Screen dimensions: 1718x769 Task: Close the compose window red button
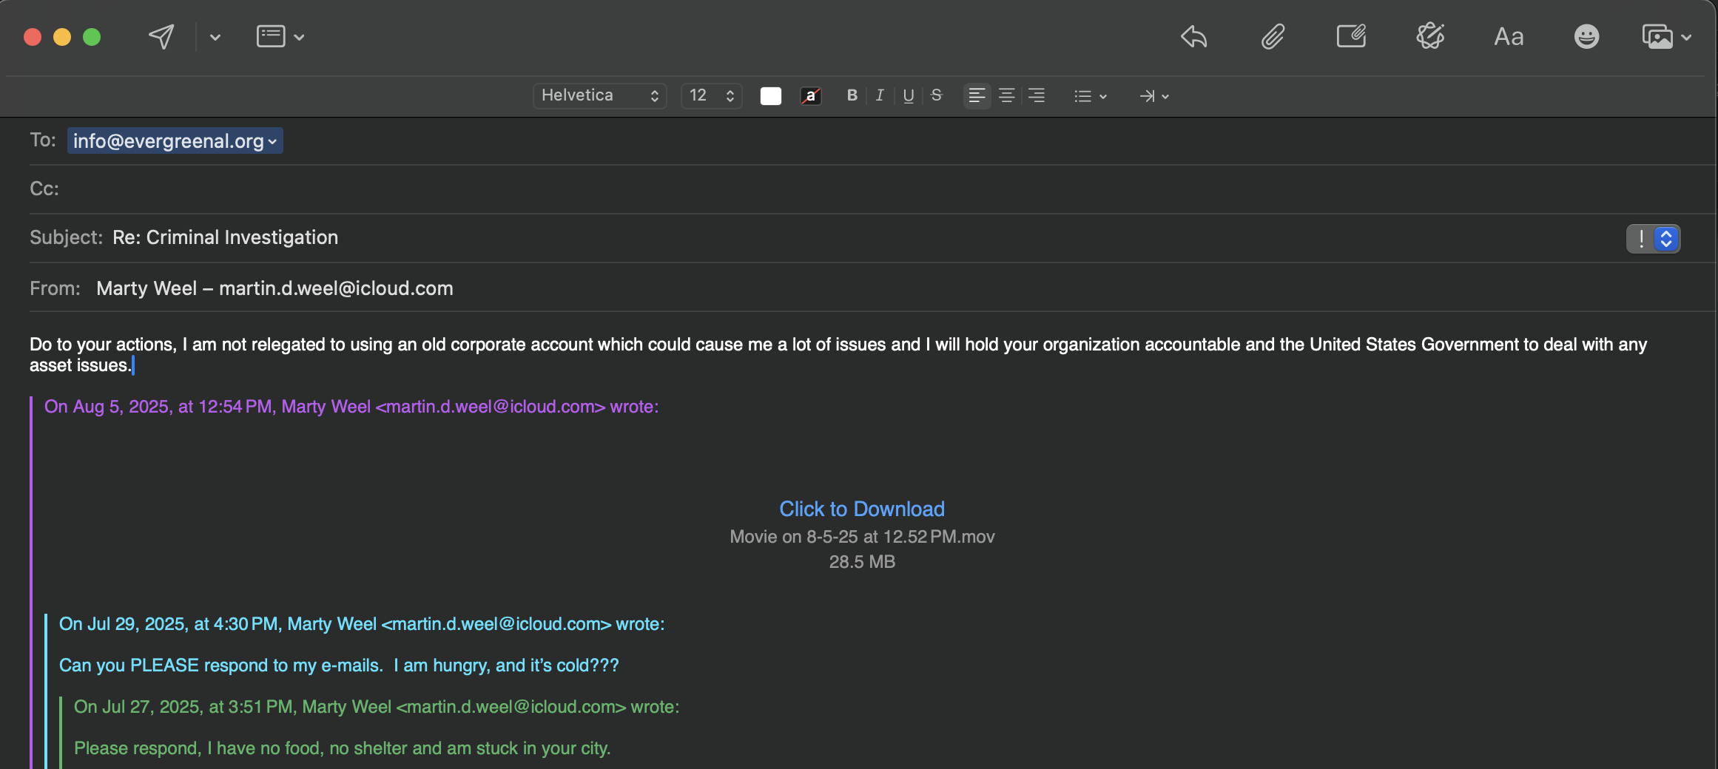point(33,37)
